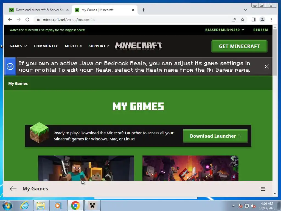Click GET MINECRAFT button
Screen dimensions: 281x211
239,46
